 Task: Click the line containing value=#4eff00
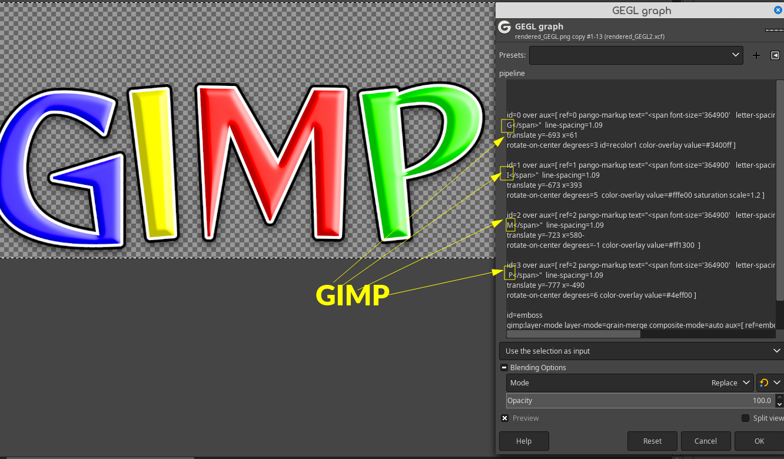[x=602, y=295]
